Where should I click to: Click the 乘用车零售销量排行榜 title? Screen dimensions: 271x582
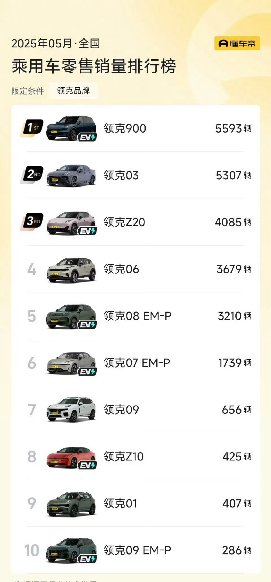click(94, 66)
